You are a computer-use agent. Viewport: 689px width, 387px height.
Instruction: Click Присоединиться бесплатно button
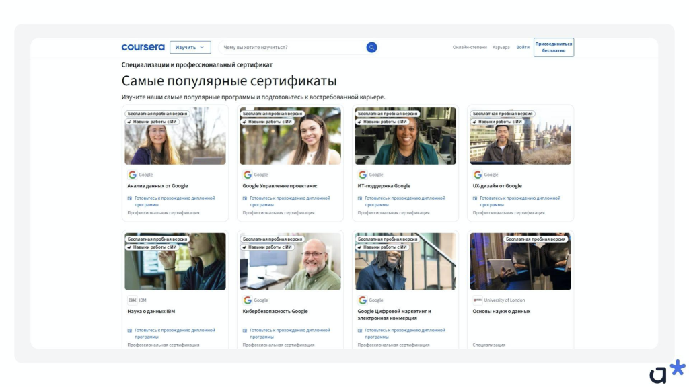point(554,48)
